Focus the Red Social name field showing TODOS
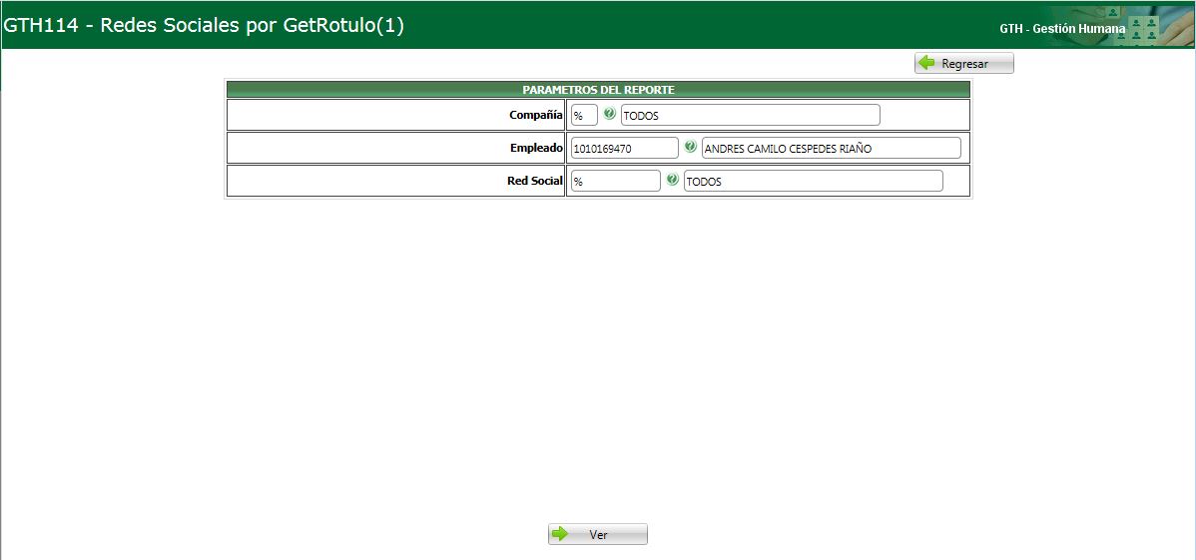This screenshot has height=560, width=1196. (x=813, y=181)
